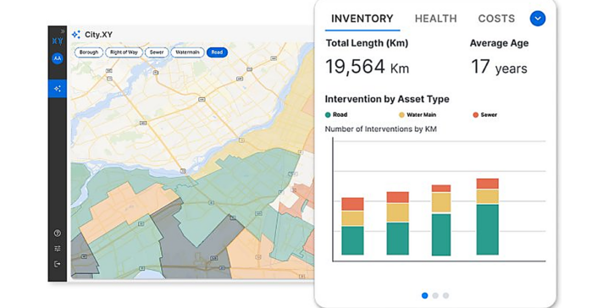603x308 pixels.
Task: Toggle the Borough map layer chip
Action: pos(89,52)
